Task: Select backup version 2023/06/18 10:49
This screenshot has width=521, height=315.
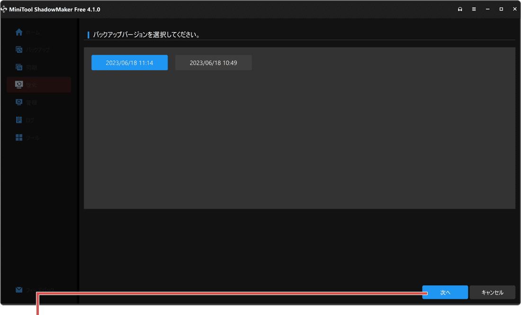Action: click(x=213, y=62)
